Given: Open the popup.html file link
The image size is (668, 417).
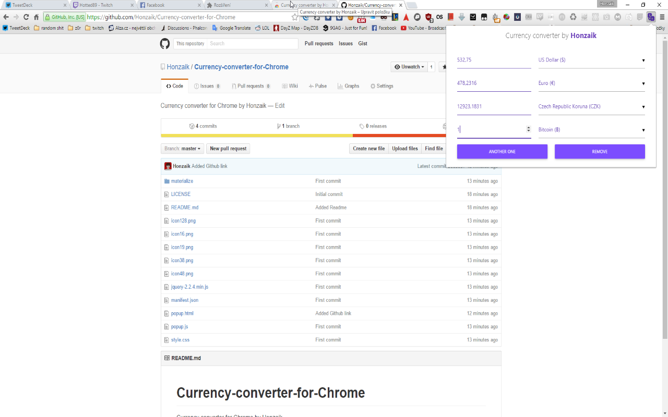Looking at the screenshot, I should [182, 313].
